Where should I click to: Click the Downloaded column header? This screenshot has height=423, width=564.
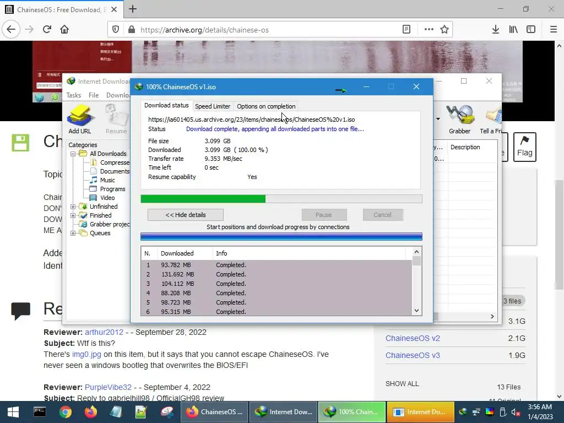(x=185, y=253)
